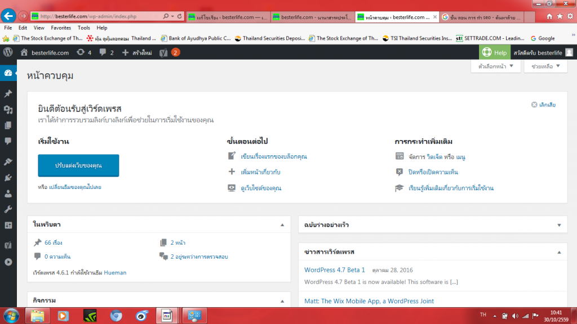Image resolution: width=577 pixels, height=324 pixels.
Task: Dismiss welcome panel with เลิกเสีย
Action: tap(544, 105)
